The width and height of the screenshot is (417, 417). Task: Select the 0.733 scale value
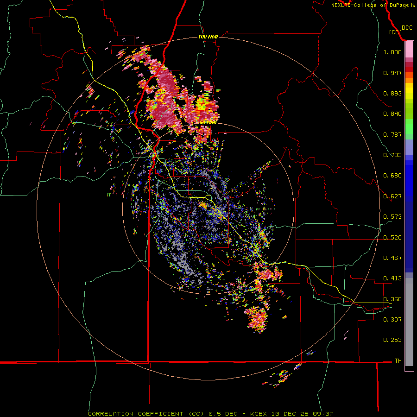point(392,155)
